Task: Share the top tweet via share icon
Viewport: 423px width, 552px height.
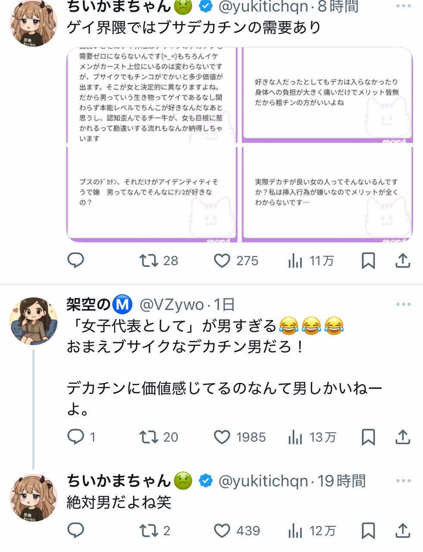Action: coord(402,260)
